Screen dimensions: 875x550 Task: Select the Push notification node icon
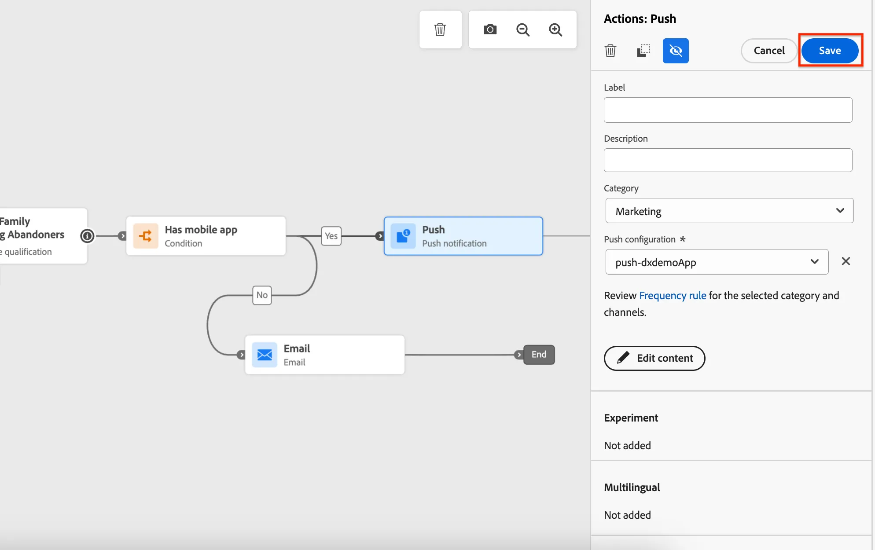(x=403, y=236)
